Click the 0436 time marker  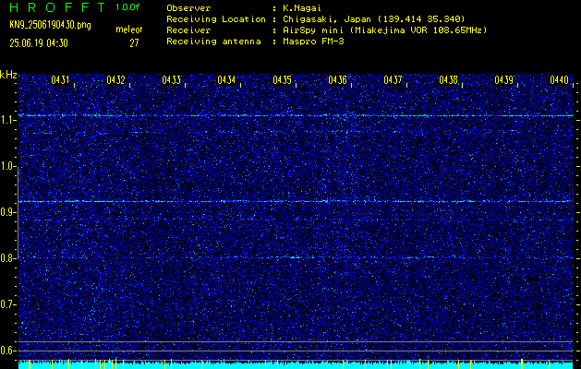pyautogui.click(x=337, y=79)
